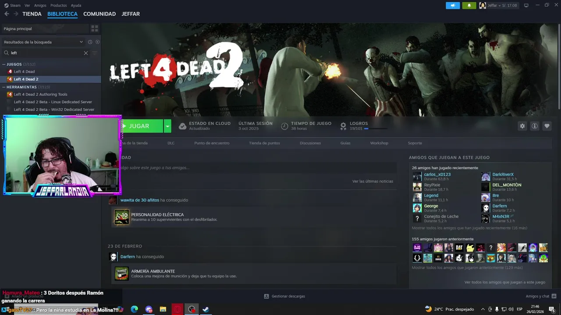The width and height of the screenshot is (561, 315).
Task: Open the DLC tab
Action: pyautogui.click(x=171, y=143)
